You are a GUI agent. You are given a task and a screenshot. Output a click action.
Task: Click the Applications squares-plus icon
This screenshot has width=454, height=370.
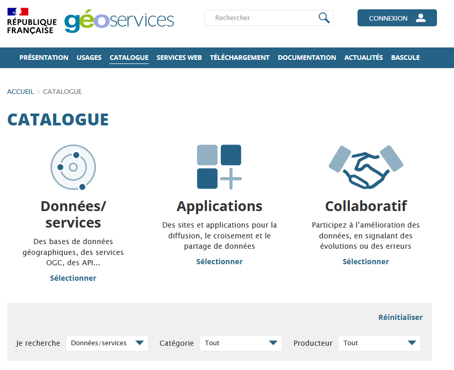pyautogui.click(x=219, y=167)
